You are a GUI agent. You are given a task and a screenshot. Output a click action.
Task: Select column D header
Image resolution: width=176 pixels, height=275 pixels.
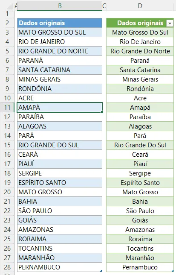[140, 6]
